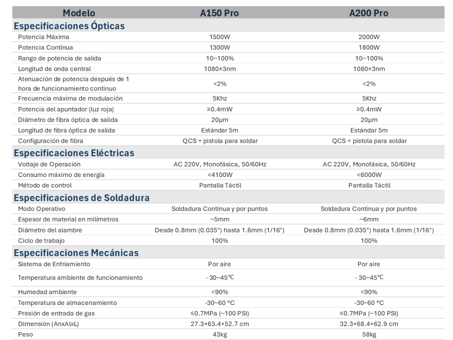Click the 2000W maximum power value
The height and width of the screenshot is (340, 453).
coord(369,37)
